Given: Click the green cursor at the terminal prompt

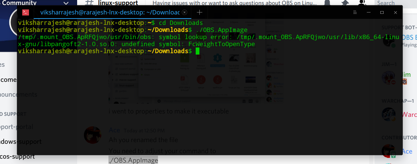Looking at the screenshot, I should pyautogui.click(x=198, y=51).
